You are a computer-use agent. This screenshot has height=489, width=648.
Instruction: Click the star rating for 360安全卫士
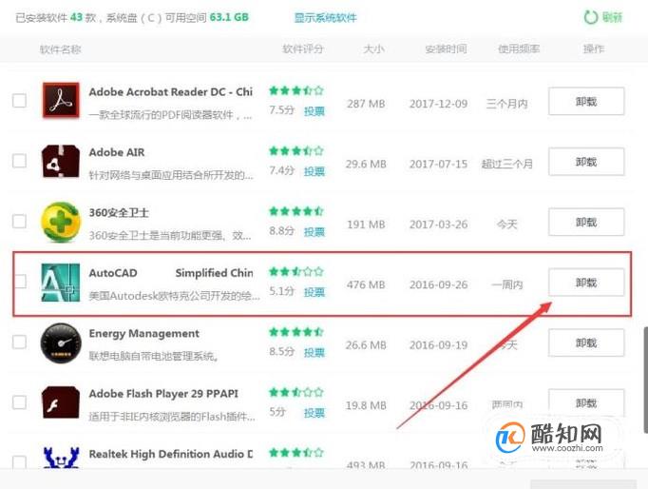tap(295, 211)
